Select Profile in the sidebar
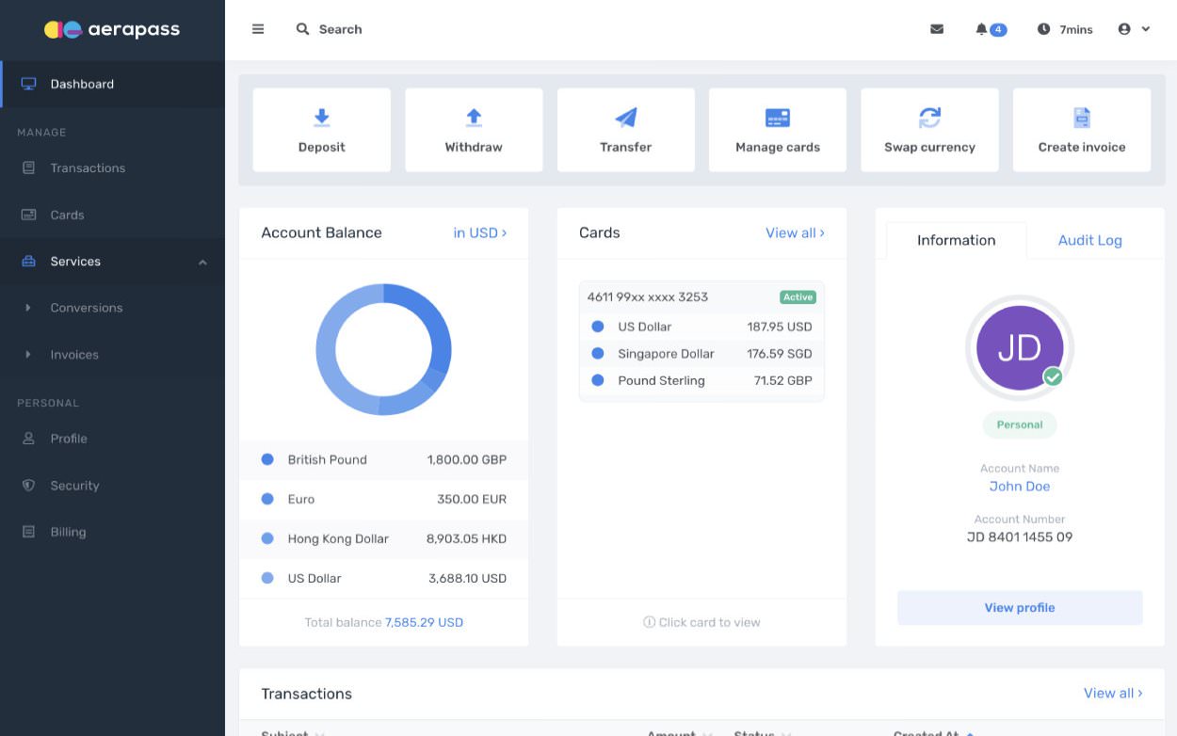Screen dimensions: 1177x736 (x=113, y=439)
